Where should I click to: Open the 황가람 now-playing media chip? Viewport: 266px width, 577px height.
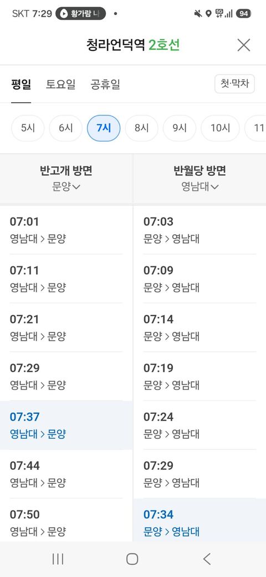point(80,14)
